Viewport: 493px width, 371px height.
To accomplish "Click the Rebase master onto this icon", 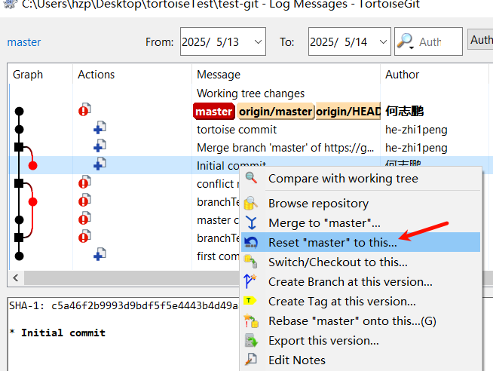I will coord(251,320).
